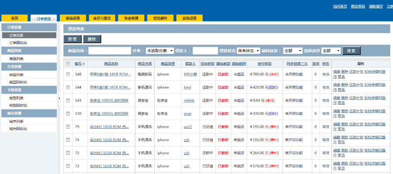The width and height of the screenshot is (393, 174).
Task: Select the checkbox of row 74
Action: (68, 140)
